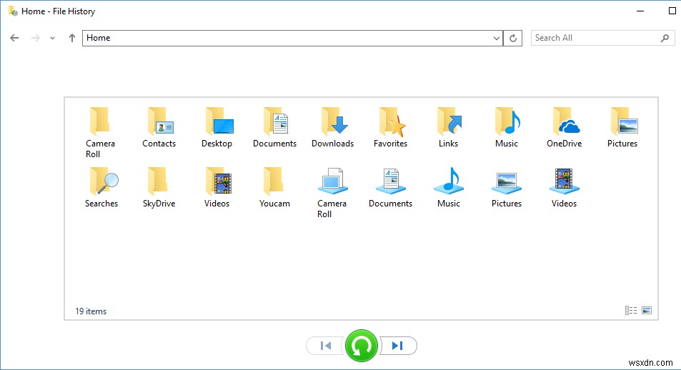Open the recent locations dropdown arrow
The height and width of the screenshot is (370, 681).
[53, 39]
